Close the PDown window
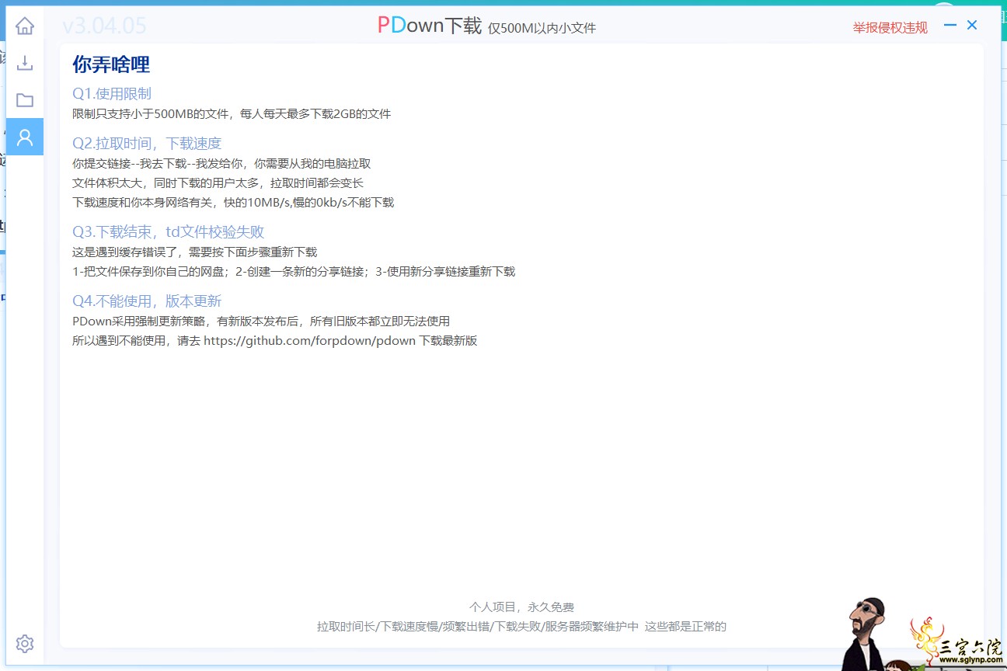The height and width of the screenshot is (671, 1007). [x=972, y=25]
